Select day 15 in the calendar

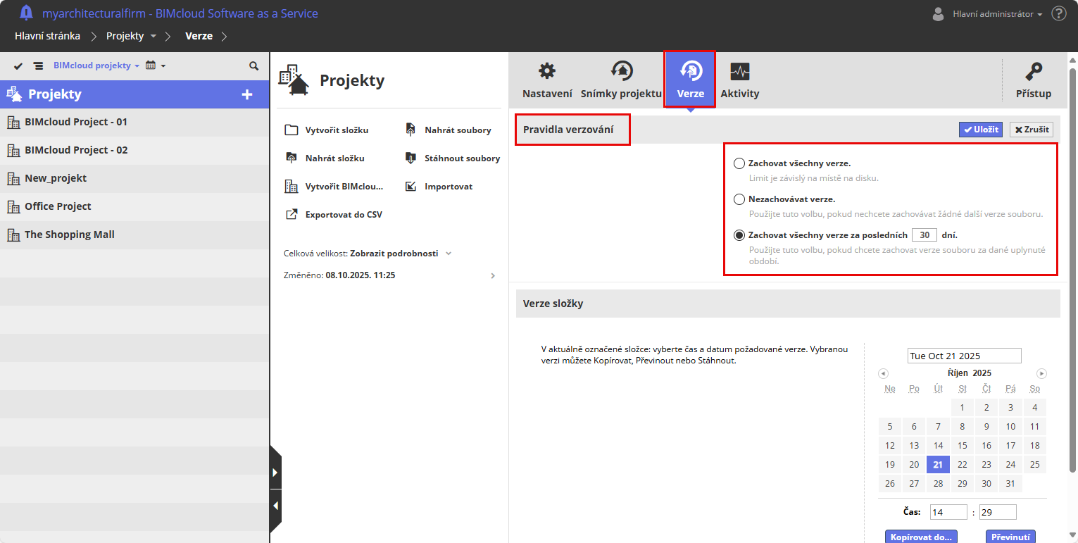(x=963, y=446)
